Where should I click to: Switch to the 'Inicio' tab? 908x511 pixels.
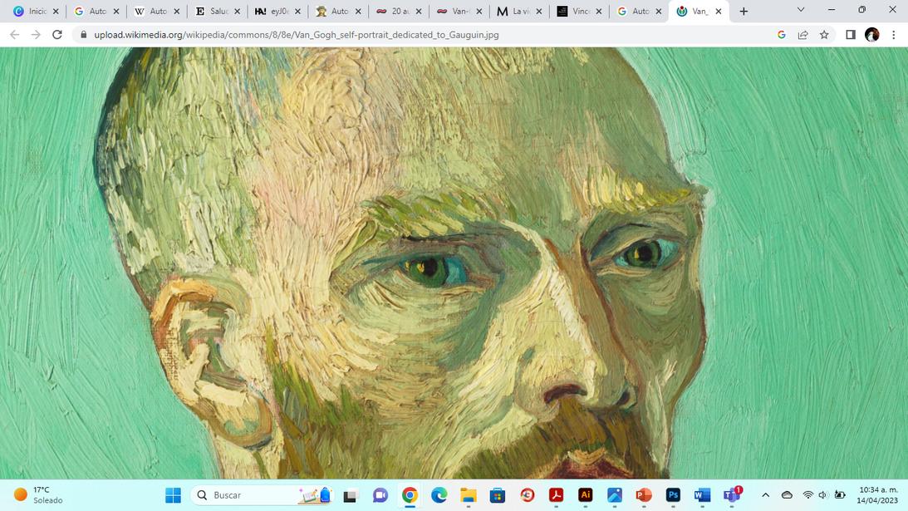click(x=36, y=11)
